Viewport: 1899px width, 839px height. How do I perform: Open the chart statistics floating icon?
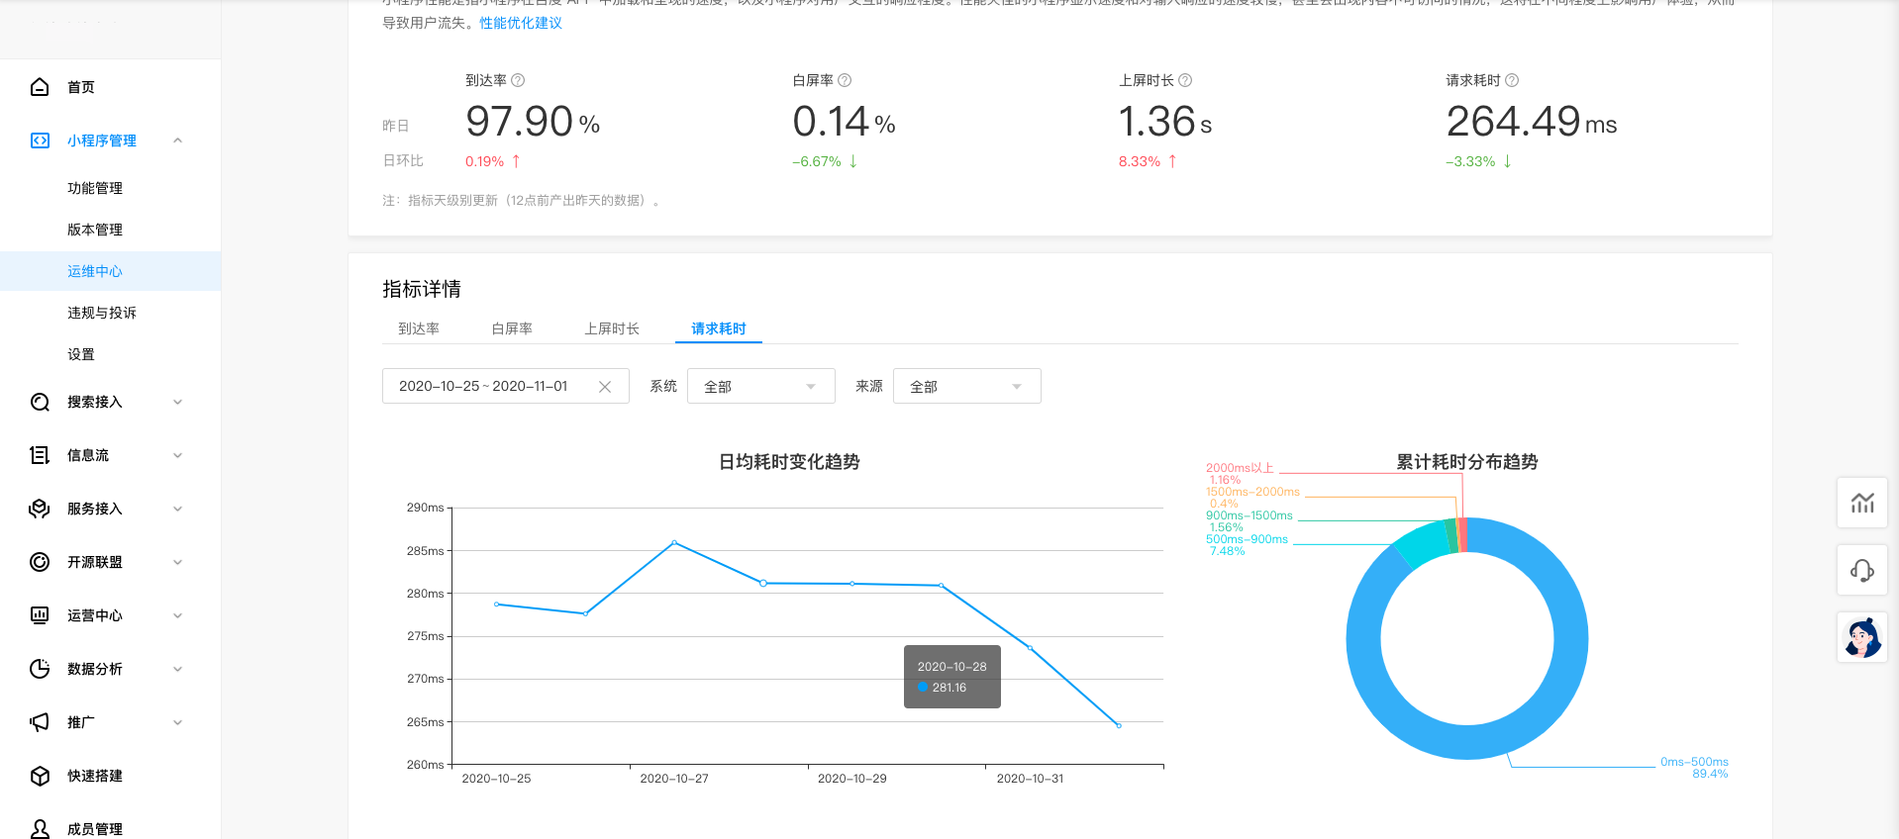tap(1862, 503)
